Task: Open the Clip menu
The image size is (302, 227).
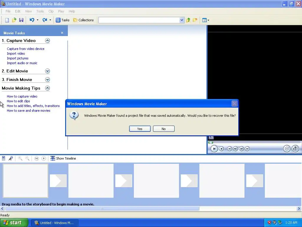Action: point(51,11)
